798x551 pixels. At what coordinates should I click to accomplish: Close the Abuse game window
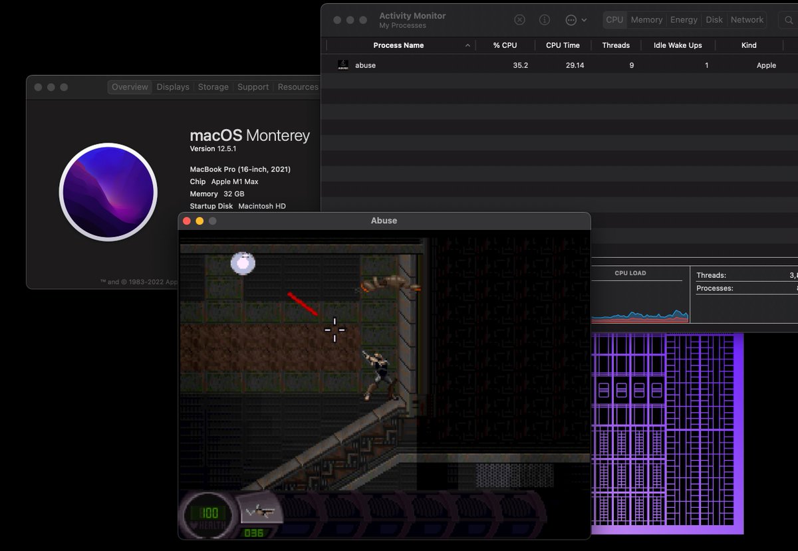[187, 221]
